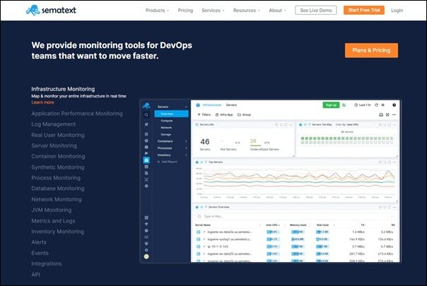Click the Type to filter search field

[295, 216]
